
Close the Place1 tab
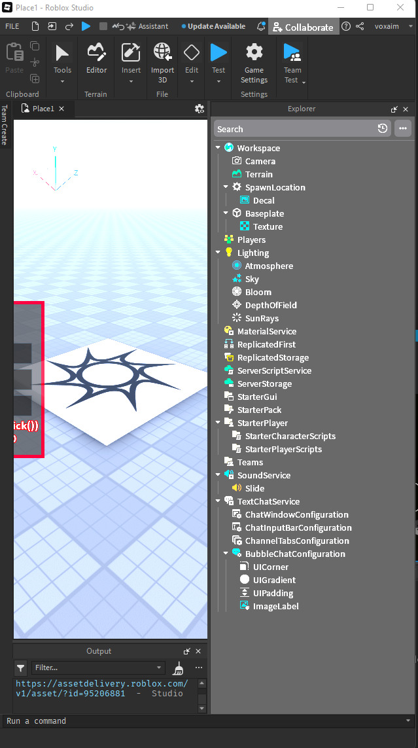pos(61,109)
